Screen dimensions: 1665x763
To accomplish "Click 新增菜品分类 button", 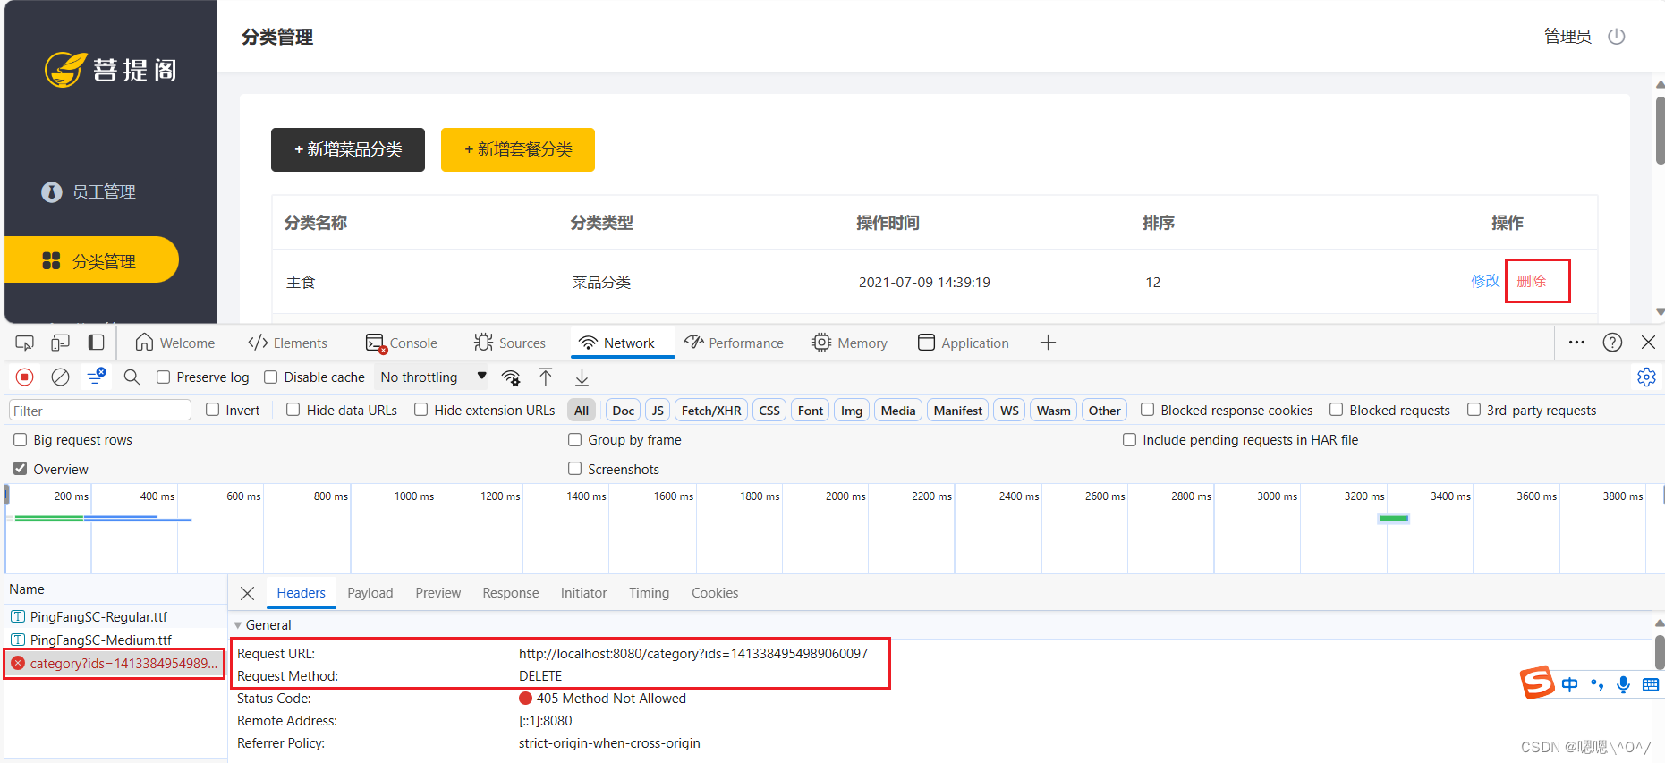I will coord(348,149).
